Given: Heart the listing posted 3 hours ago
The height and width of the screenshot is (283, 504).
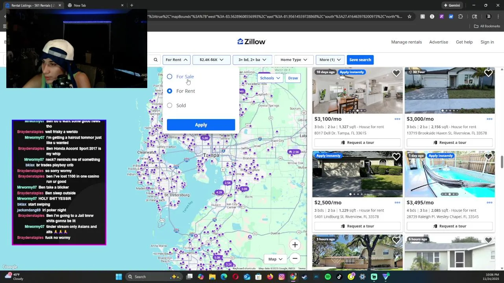Looking at the screenshot, I should tap(396, 240).
